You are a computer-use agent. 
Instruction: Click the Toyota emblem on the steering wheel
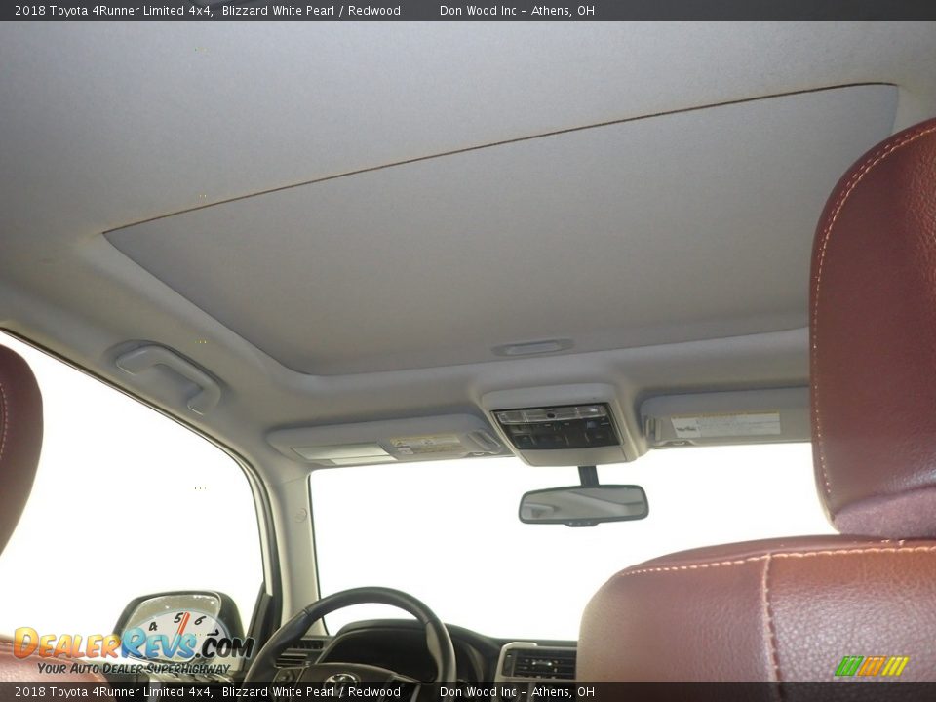341,680
